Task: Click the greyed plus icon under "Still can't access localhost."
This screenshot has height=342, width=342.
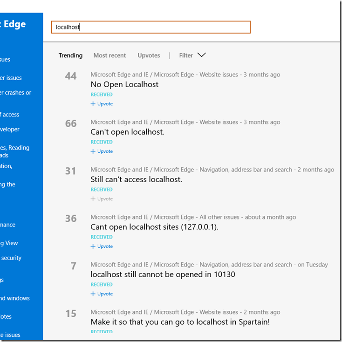Action: point(93,199)
